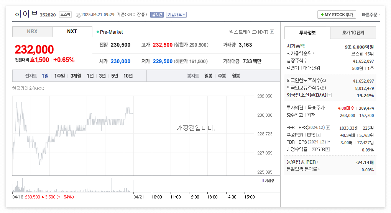Show the 일봉 candlestick chart

tap(208, 76)
